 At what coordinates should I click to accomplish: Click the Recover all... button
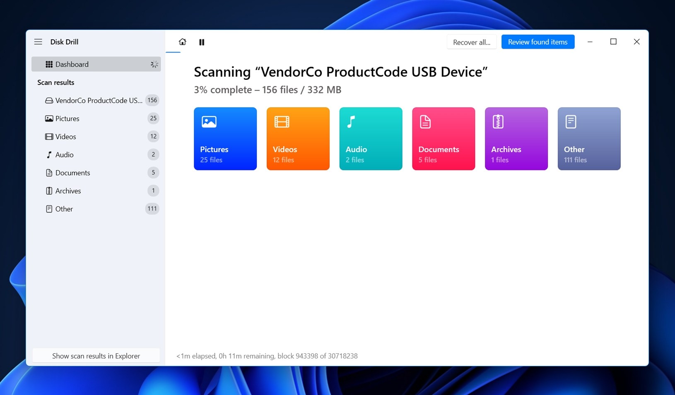coord(471,42)
